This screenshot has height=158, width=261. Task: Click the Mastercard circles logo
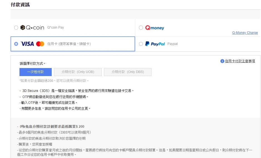coord(40,44)
